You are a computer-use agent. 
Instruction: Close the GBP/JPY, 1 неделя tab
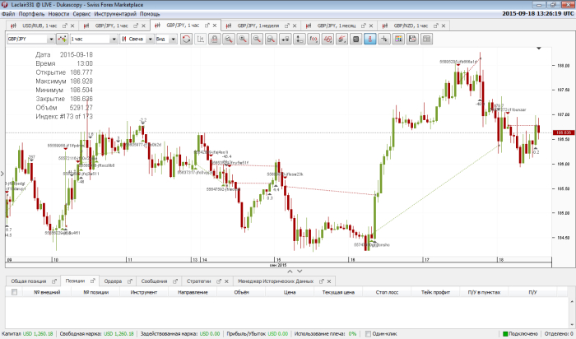[x=295, y=26]
